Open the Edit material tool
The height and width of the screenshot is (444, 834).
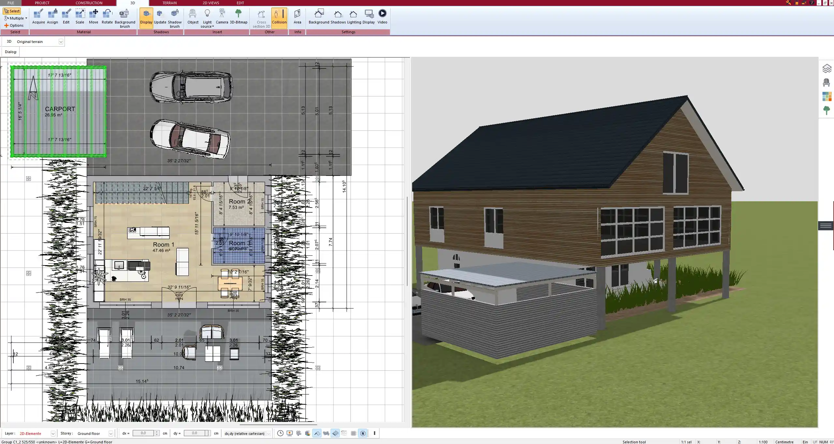pyautogui.click(x=66, y=17)
